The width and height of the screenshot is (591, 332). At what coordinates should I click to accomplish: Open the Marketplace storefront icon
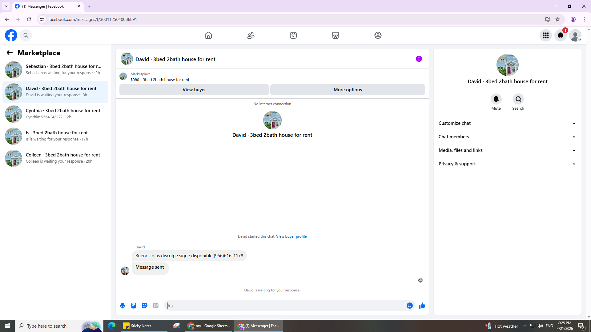[336, 35]
